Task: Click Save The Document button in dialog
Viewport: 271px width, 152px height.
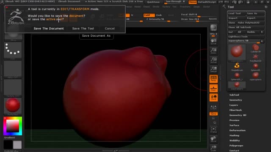Action: (x=49, y=29)
